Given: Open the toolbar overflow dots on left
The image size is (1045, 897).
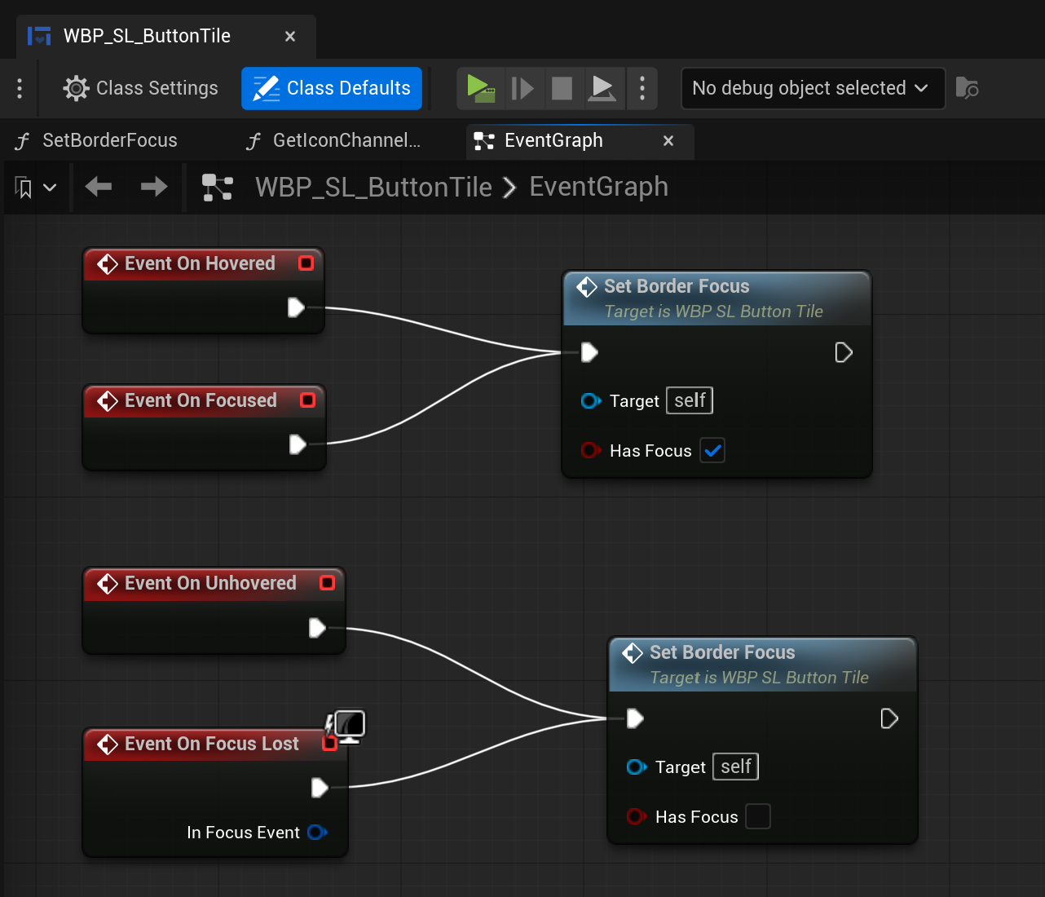Looking at the screenshot, I should [20, 88].
